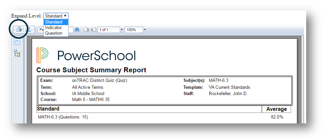Open the page number dropdown arrow beside 1 of 1

[122, 30]
